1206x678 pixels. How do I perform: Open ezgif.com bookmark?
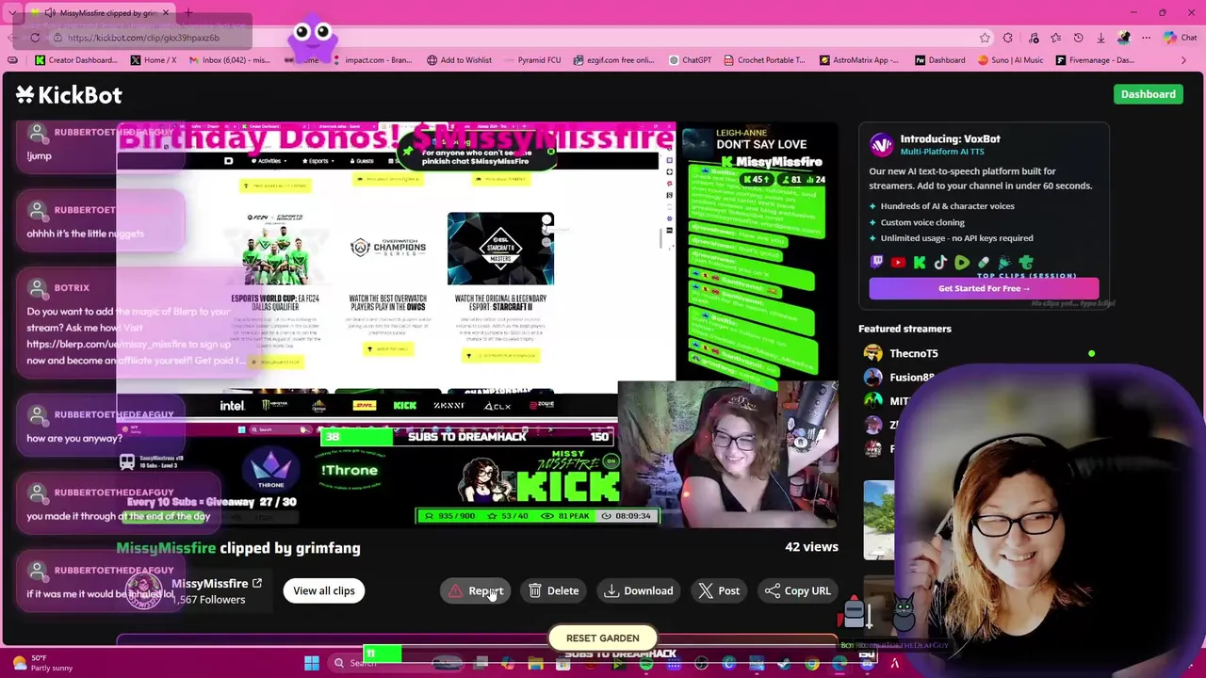pos(612,60)
